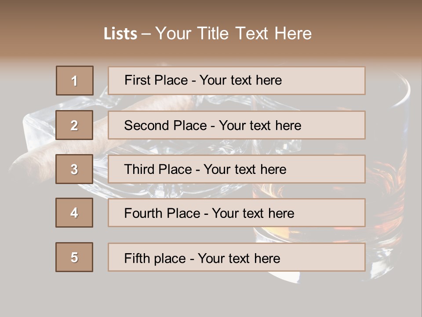Click the number 1 box
422x317 pixels.
tap(75, 81)
